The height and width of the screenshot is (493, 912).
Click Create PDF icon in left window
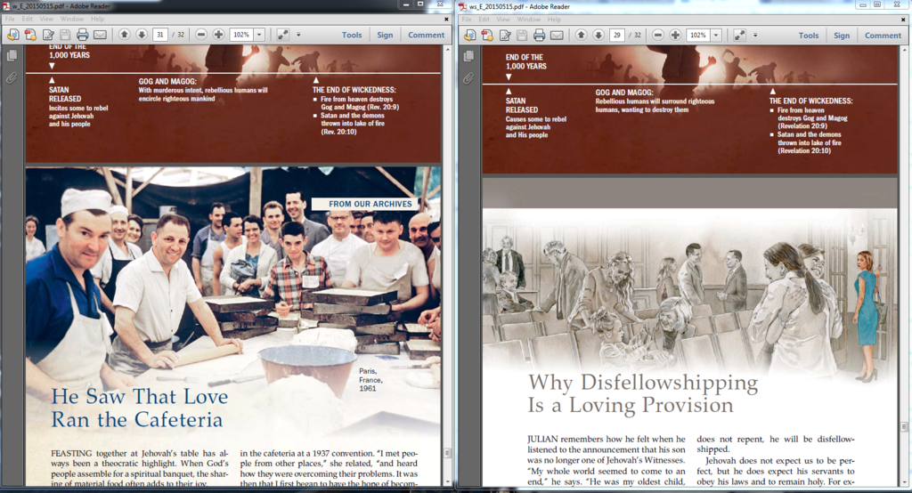pos(31,35)
